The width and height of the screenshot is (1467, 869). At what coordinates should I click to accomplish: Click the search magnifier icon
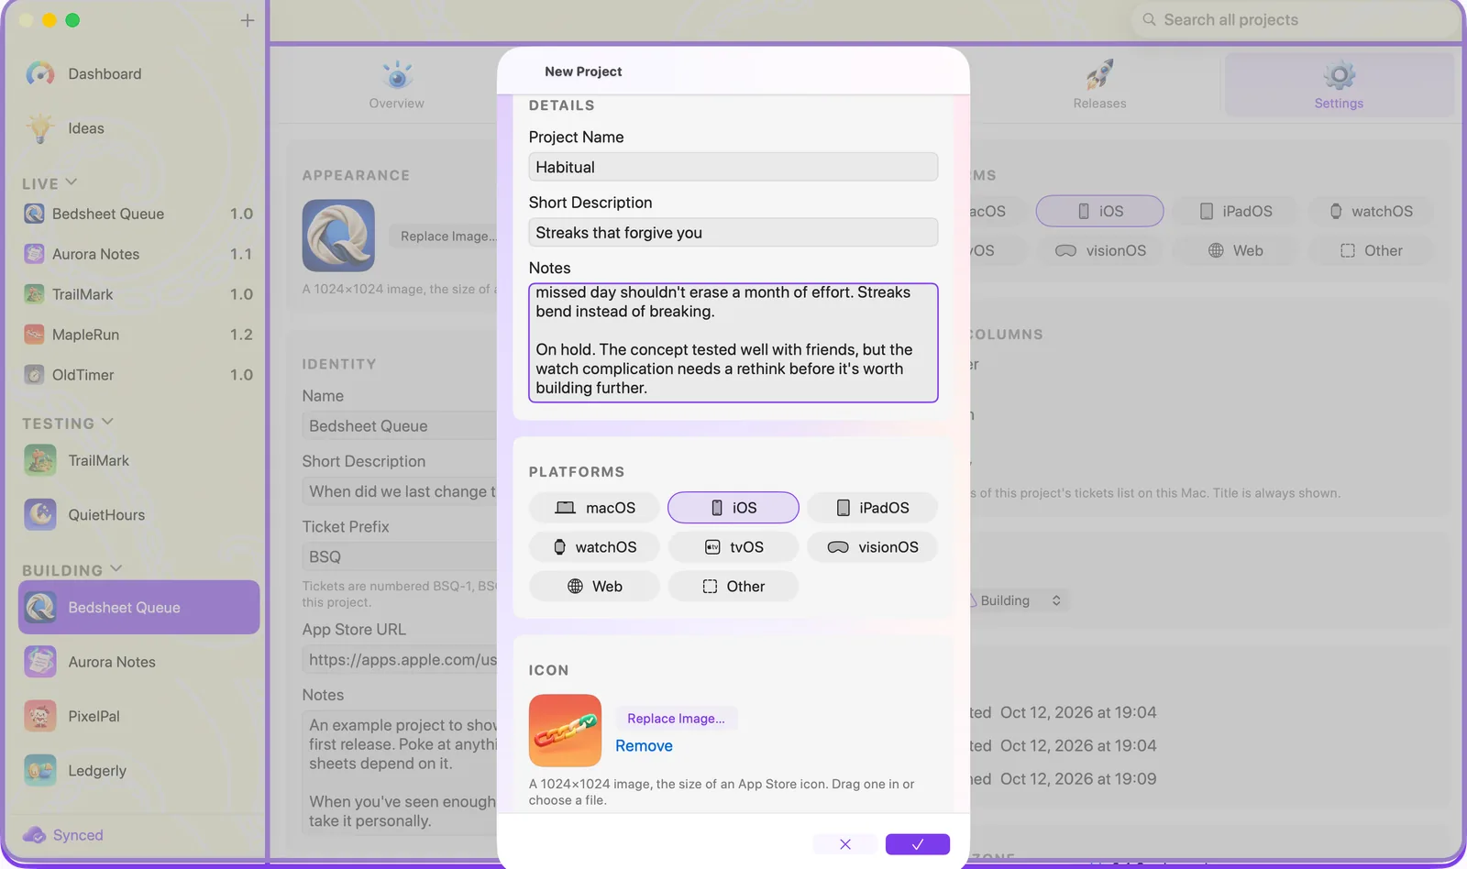(1149, 19)
